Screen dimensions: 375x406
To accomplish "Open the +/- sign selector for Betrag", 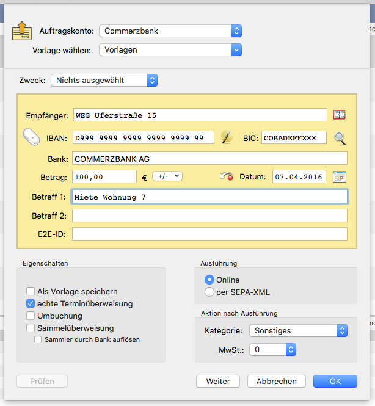I will (x=167, y=176).
